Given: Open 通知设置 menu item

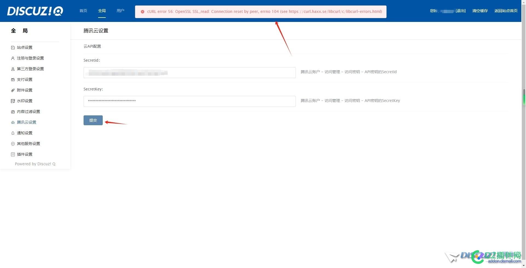Looking at the screenshot, I should [25, 133].
